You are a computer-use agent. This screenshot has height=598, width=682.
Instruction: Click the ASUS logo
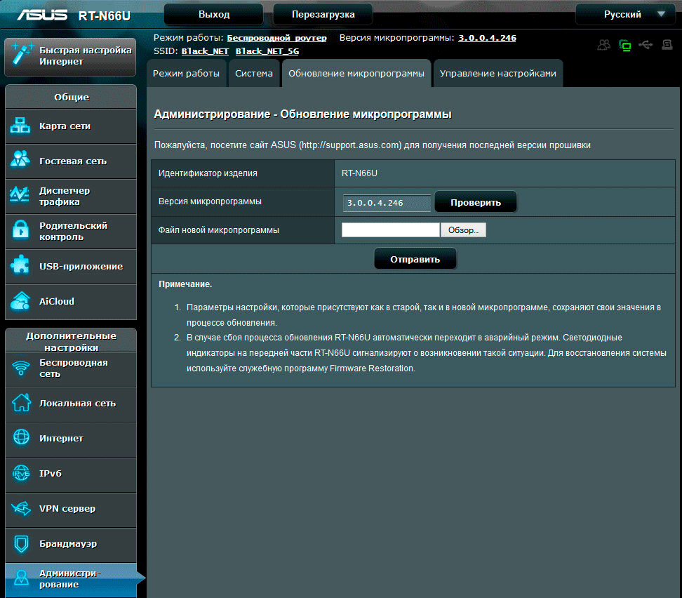tap(42, 15)
